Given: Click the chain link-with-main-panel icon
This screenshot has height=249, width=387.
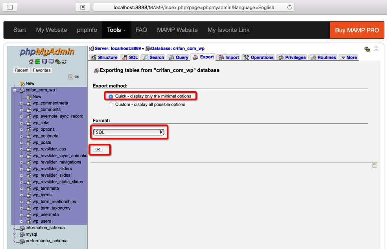Looking at the screenshot, I should [77, 77].
